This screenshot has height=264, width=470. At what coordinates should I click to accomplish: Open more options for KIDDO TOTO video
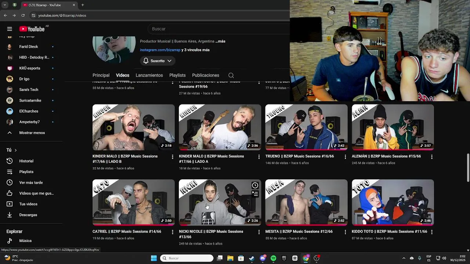[432, 232]
